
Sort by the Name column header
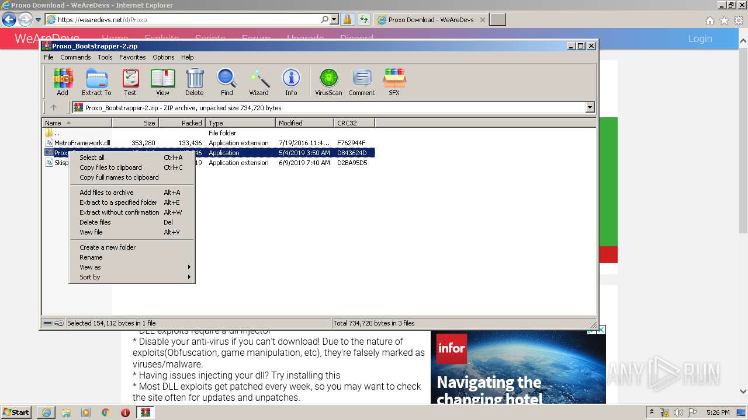tap(77, 123)
